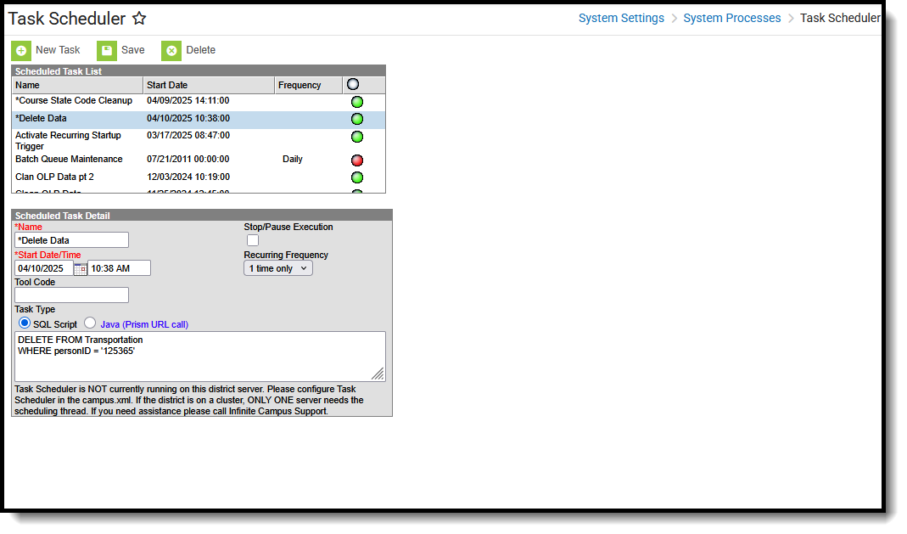Sort by the Start Date column header
Screen dimensions: 907x534
point(209,85)
